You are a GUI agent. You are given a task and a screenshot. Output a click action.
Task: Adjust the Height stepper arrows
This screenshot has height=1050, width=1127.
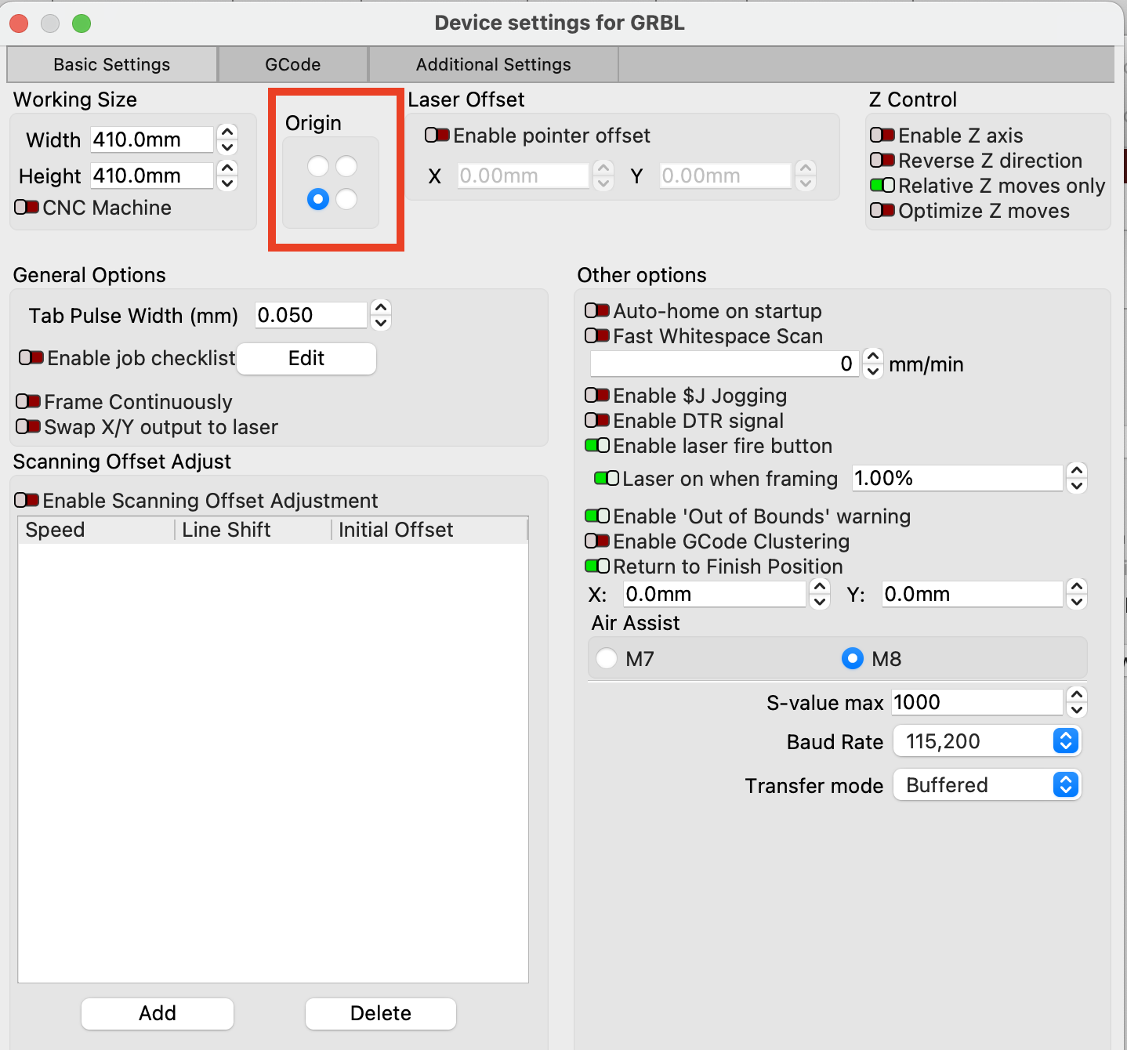tap(227, 176)
